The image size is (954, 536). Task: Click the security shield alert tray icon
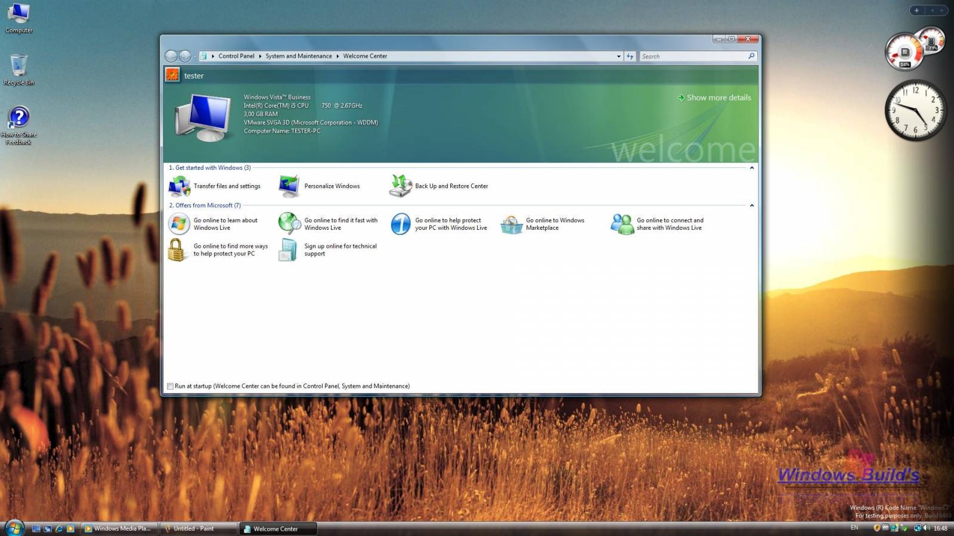pyautogui.click(x=877, y=528)
